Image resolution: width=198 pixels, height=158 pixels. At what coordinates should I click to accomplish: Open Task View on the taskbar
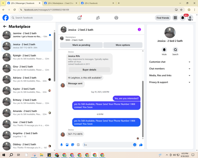click(19, 155)
